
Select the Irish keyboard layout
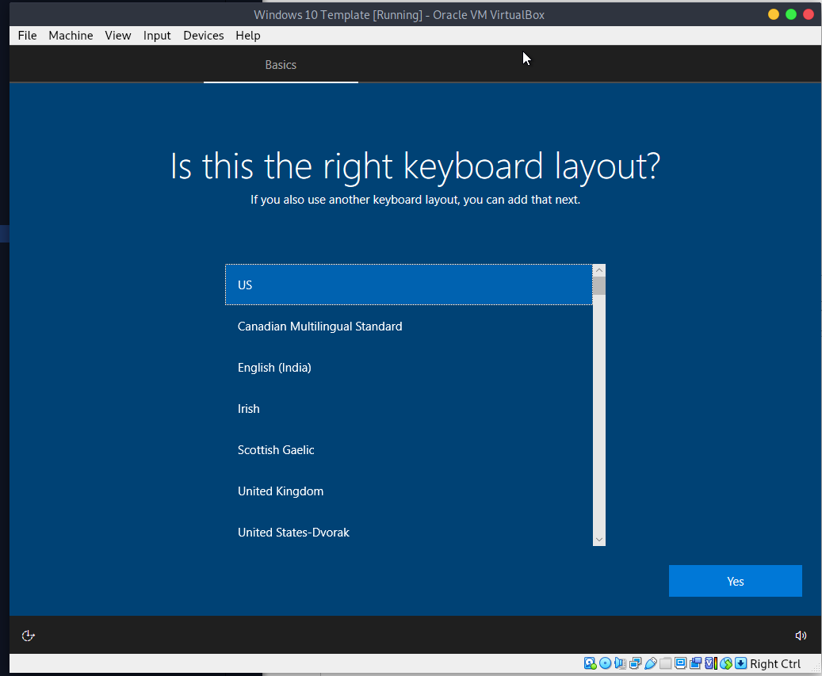[409, 408]
